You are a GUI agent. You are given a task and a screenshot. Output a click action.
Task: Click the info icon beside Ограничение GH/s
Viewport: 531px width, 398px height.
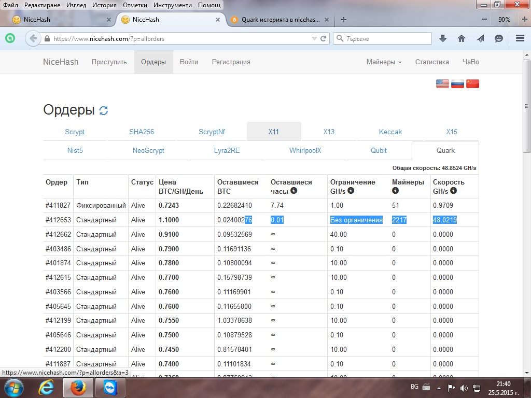(351, 191)
